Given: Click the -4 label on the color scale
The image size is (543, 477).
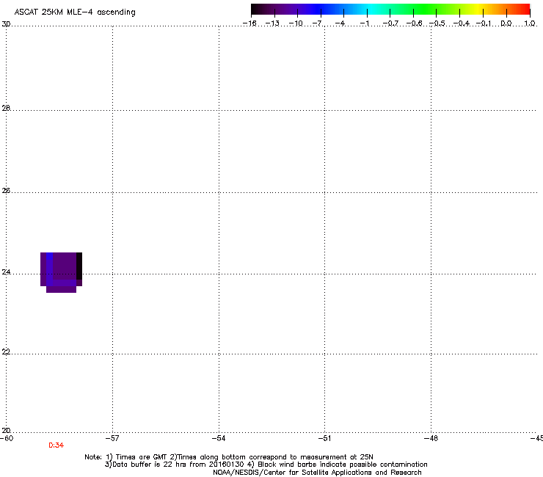Looking at the screenshot, I should pos(340,23).
